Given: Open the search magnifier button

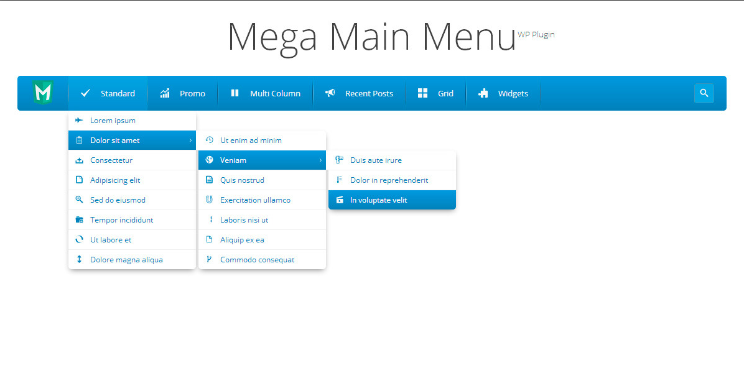Looking at the screenshot, I should [x=704, y=93].
